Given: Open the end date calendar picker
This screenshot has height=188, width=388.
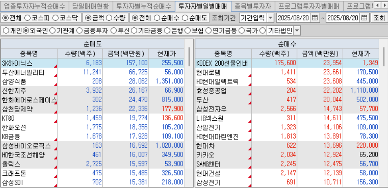Looking at the screenshot, I should 364,18.
